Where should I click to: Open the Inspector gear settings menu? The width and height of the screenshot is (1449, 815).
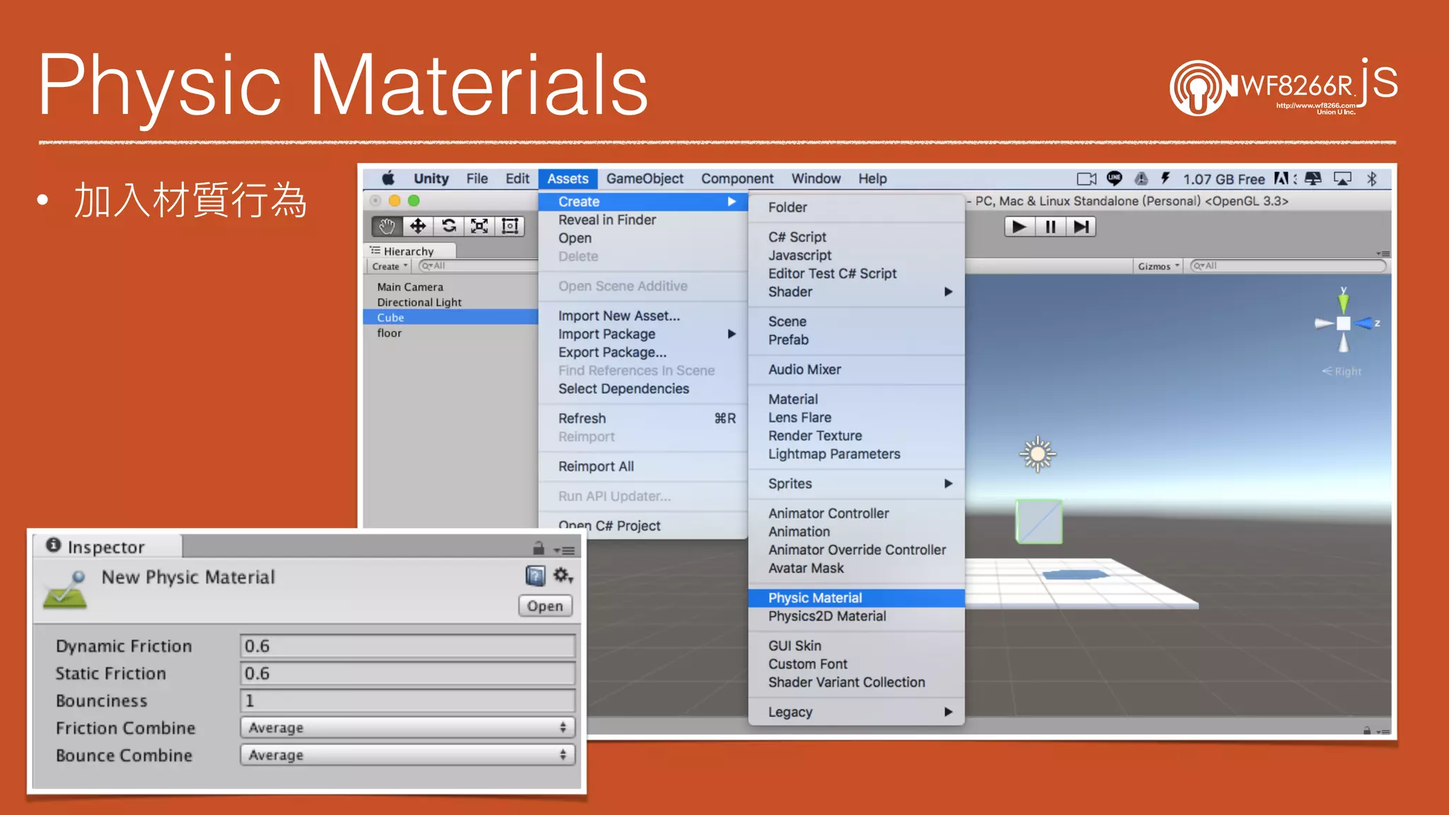click(562, 576)
